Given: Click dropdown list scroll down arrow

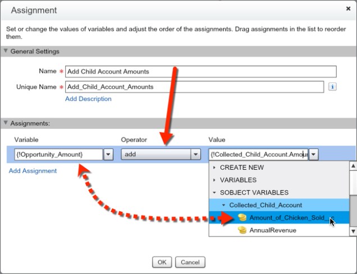Looking at the screenshot, I should click(353, 231).
